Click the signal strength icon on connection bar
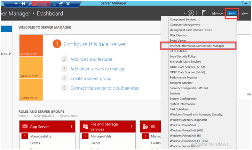The width and height of the screenshot is (252, 150). tap(30, 4)
